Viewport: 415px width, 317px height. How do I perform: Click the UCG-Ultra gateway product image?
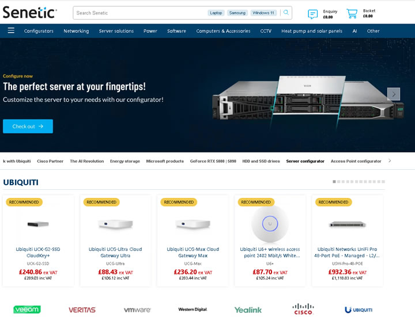tap(115, 224)
